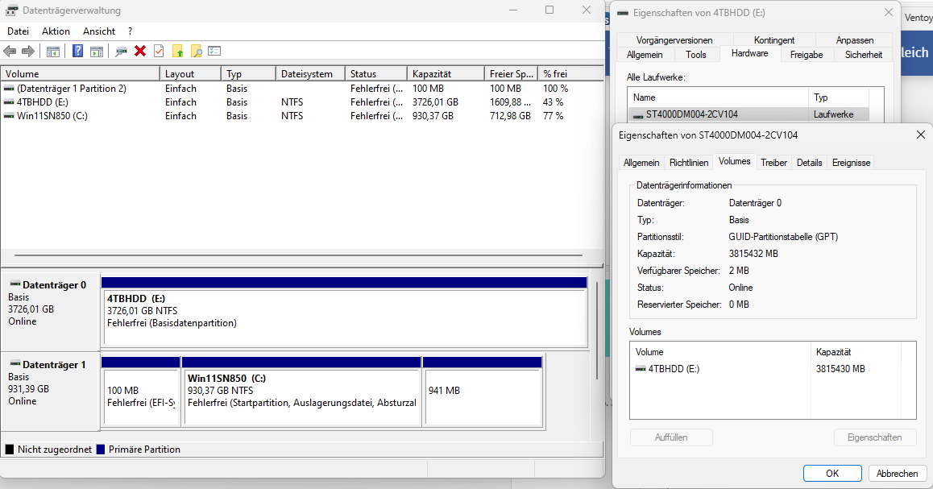Click the forward arrow in Datenträgerverwaltung toolbar
Image resolution: width=933 pixels, height=489 pixels.
pos(28,52)
